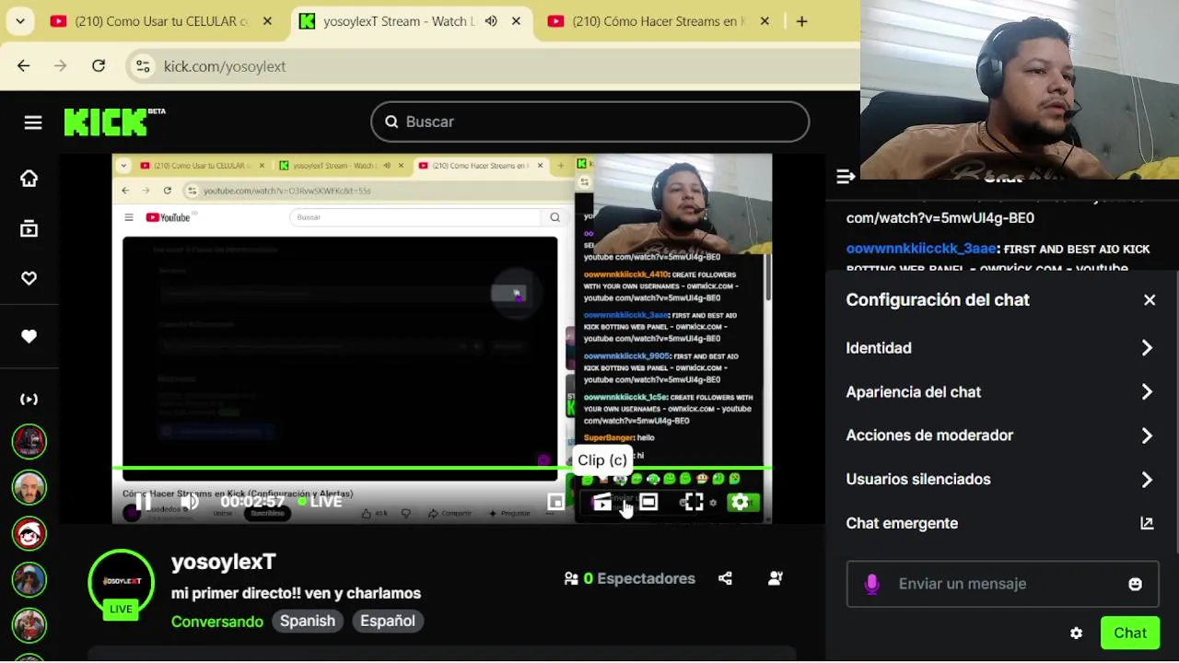Go back in the browser

[24, 65]
